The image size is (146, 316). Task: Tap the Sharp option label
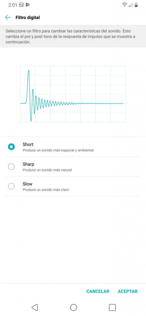tap(28, 164)
